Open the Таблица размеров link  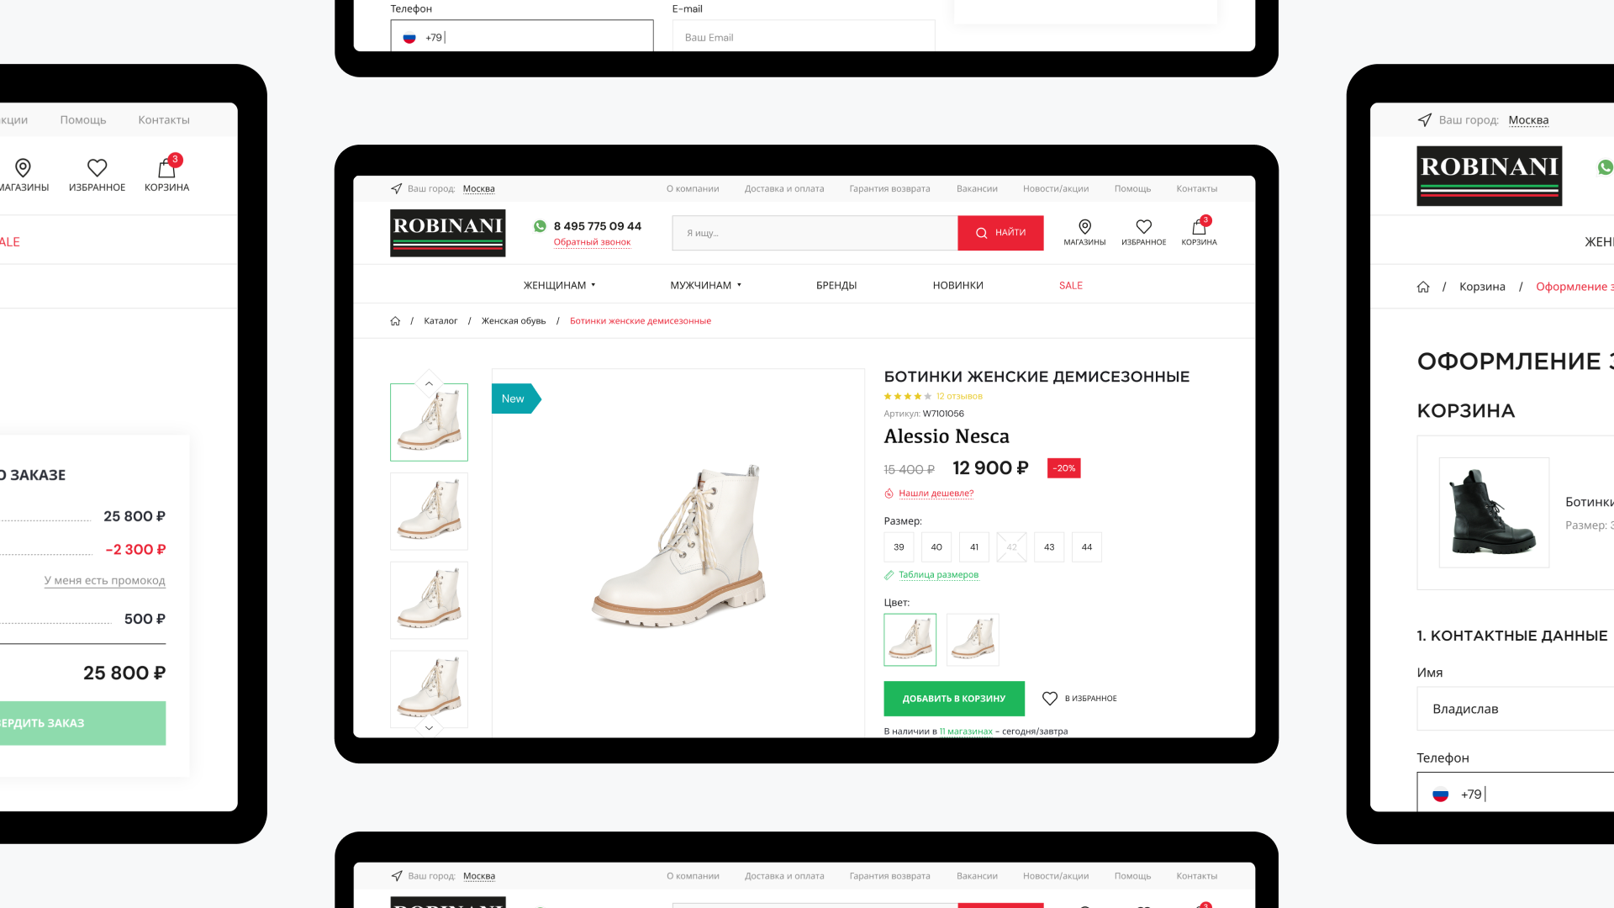point(938,575)
